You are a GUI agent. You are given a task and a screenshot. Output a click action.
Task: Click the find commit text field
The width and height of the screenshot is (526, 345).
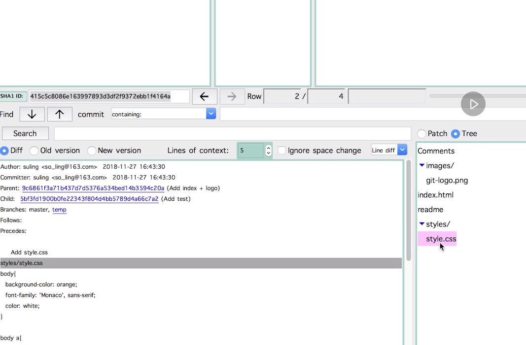click(x=372, y=114)
